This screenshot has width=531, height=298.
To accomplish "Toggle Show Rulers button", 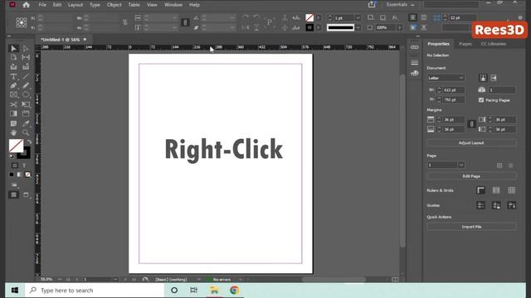I will 480,190.
